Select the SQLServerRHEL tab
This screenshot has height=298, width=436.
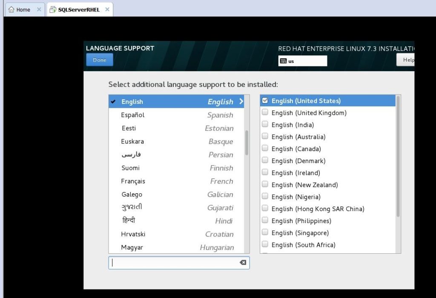click(x=79, y=9)
